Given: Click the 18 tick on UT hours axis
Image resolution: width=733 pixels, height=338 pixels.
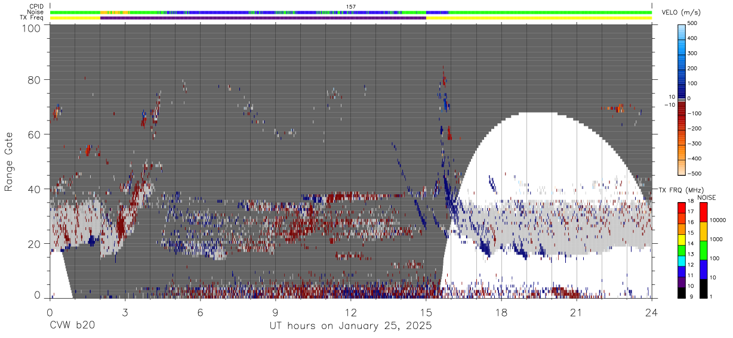Looking at the screenshot, I should click(x=501, y=312).
